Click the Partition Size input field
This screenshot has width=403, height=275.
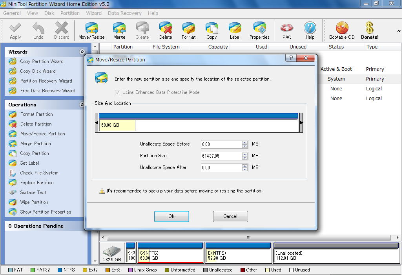coord(221,156)
